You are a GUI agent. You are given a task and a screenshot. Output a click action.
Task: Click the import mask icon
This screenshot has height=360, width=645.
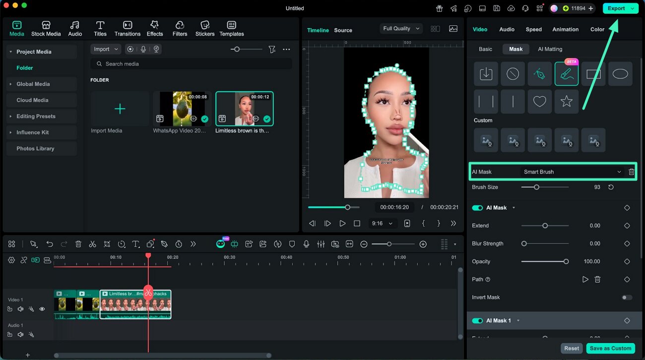(x=486, y=74)
